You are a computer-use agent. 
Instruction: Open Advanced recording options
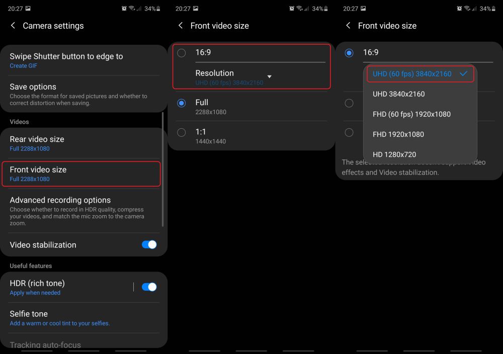point(81,211)
